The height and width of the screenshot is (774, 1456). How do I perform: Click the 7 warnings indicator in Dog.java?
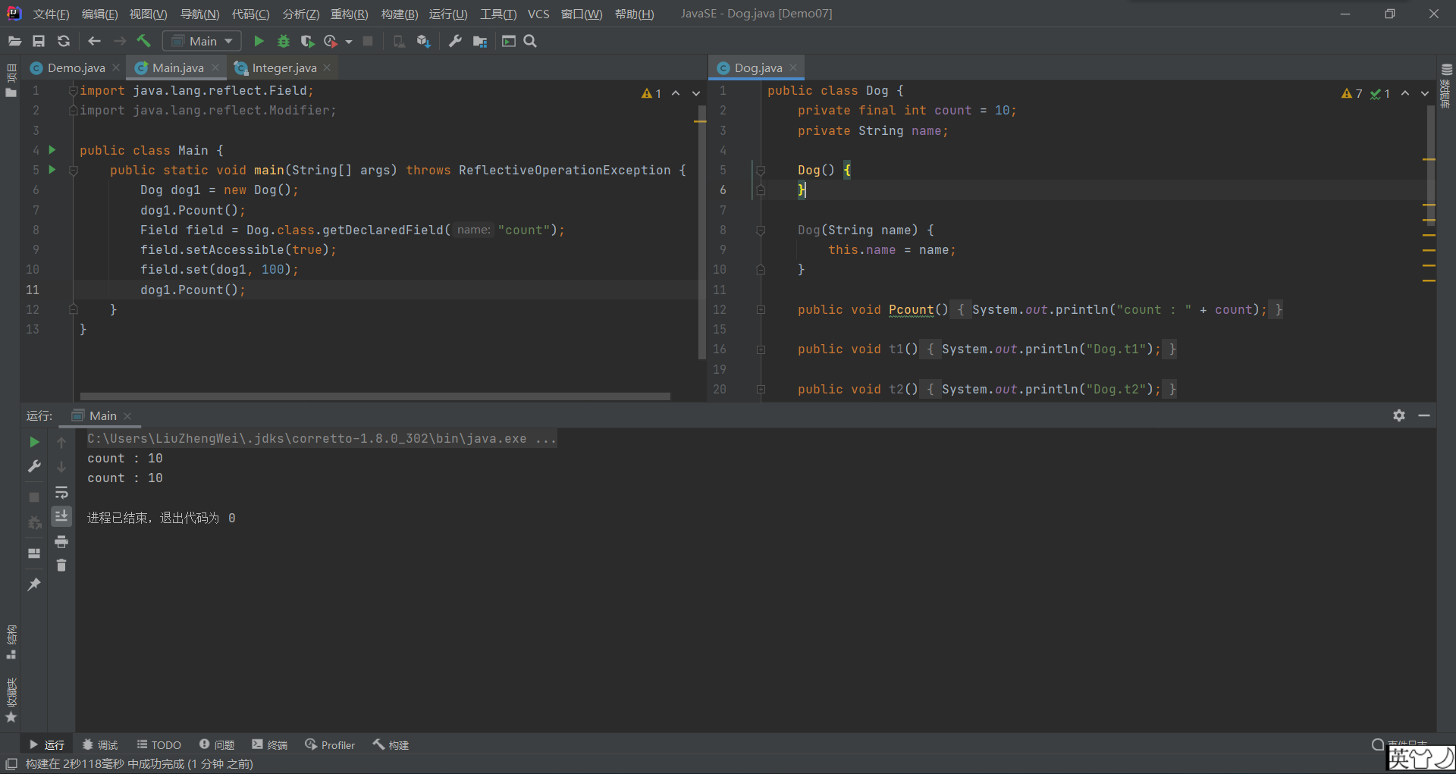coord(1351,93)
